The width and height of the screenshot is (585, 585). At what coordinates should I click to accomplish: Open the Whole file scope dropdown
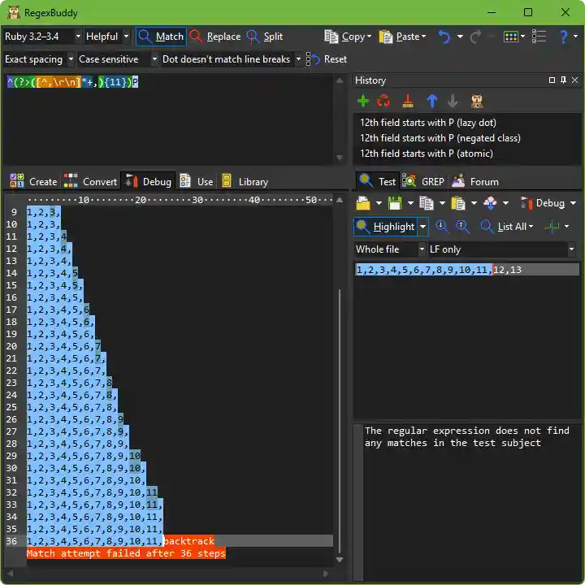(x=390, y=249)
